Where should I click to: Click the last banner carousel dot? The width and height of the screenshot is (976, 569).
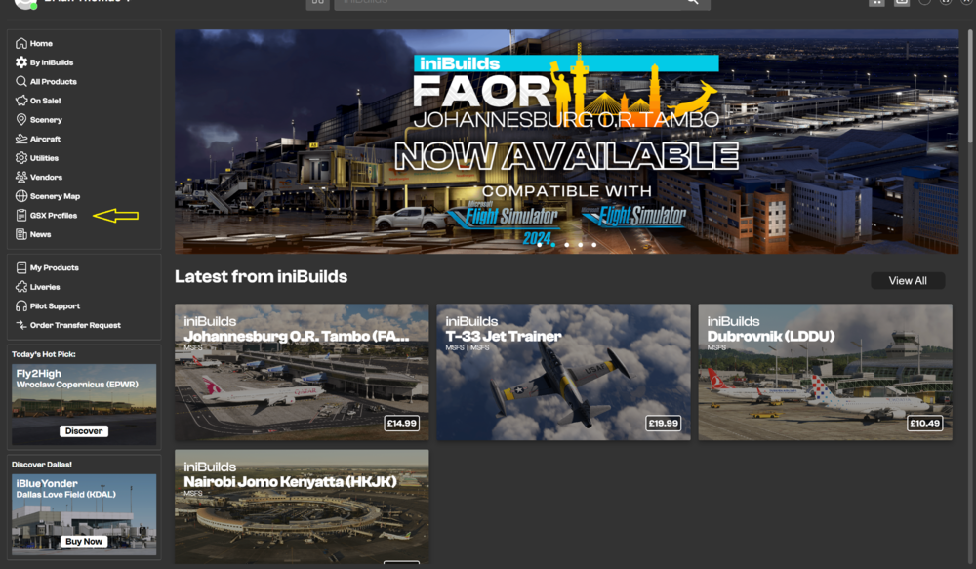(593, 245)
